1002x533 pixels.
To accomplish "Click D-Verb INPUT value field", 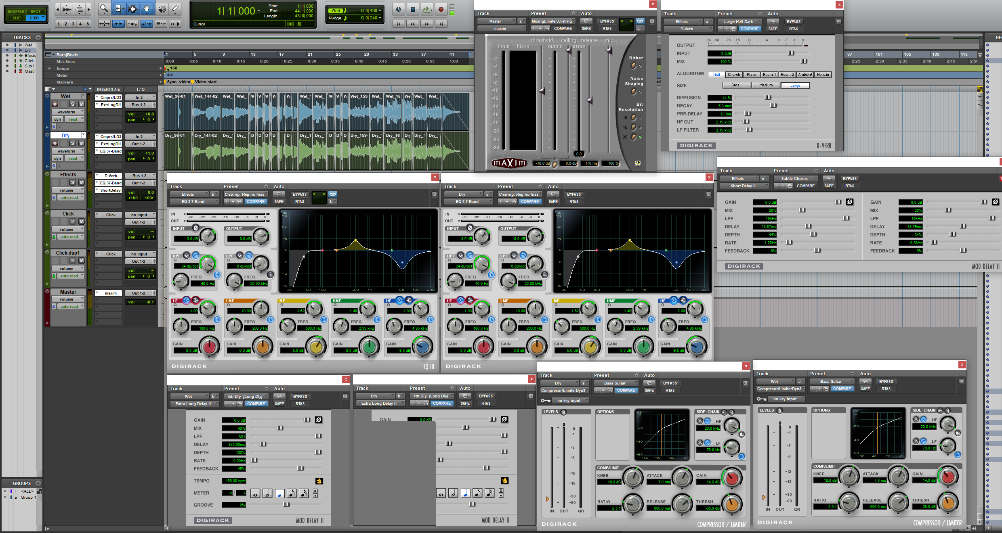I will [719, 53].
